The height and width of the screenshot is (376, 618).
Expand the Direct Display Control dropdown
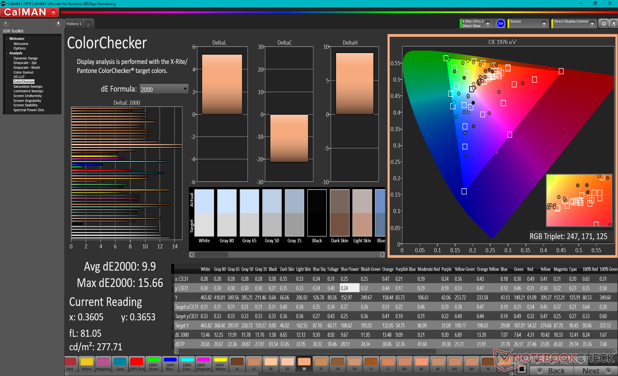pyautogui.click(x=592, y=24)
